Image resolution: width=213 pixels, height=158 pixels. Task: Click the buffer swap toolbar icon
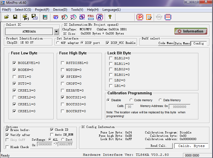point(82,17)
